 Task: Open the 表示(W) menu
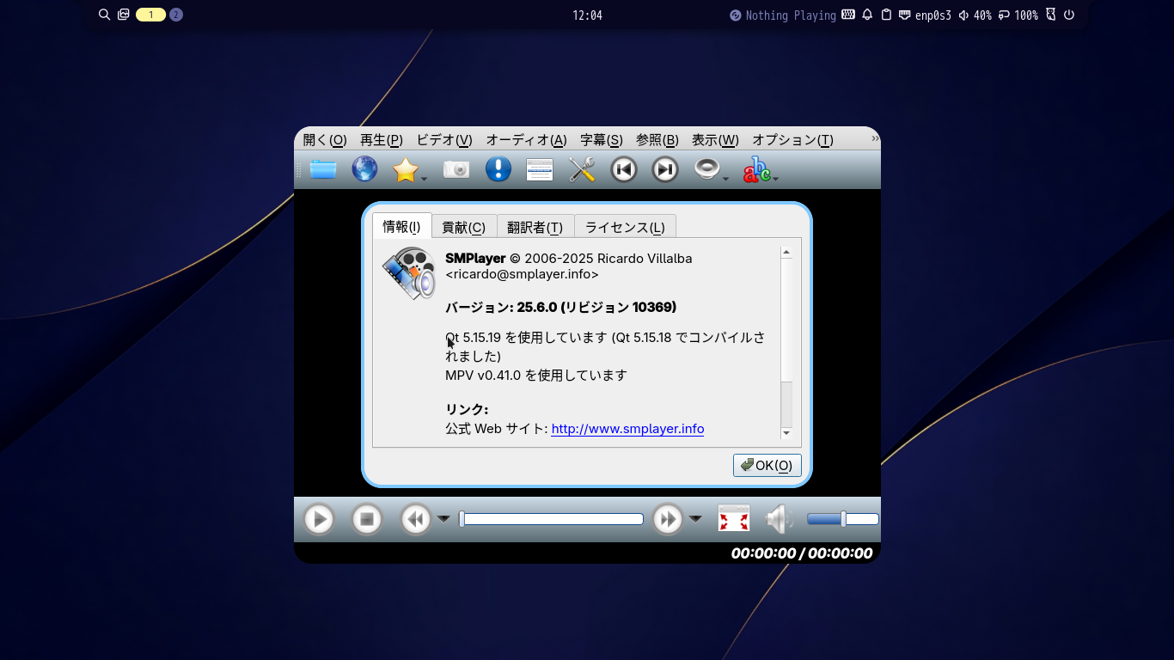(x=715, y=140)
